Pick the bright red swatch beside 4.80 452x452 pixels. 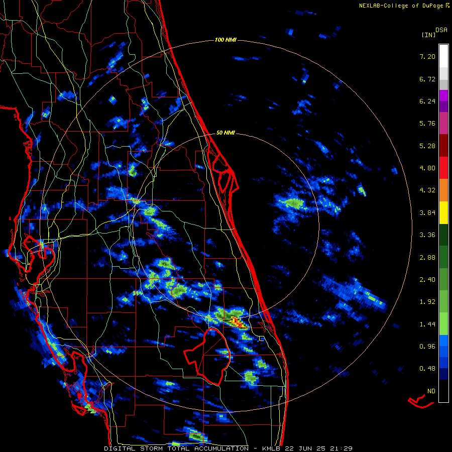tap(443, 168)
